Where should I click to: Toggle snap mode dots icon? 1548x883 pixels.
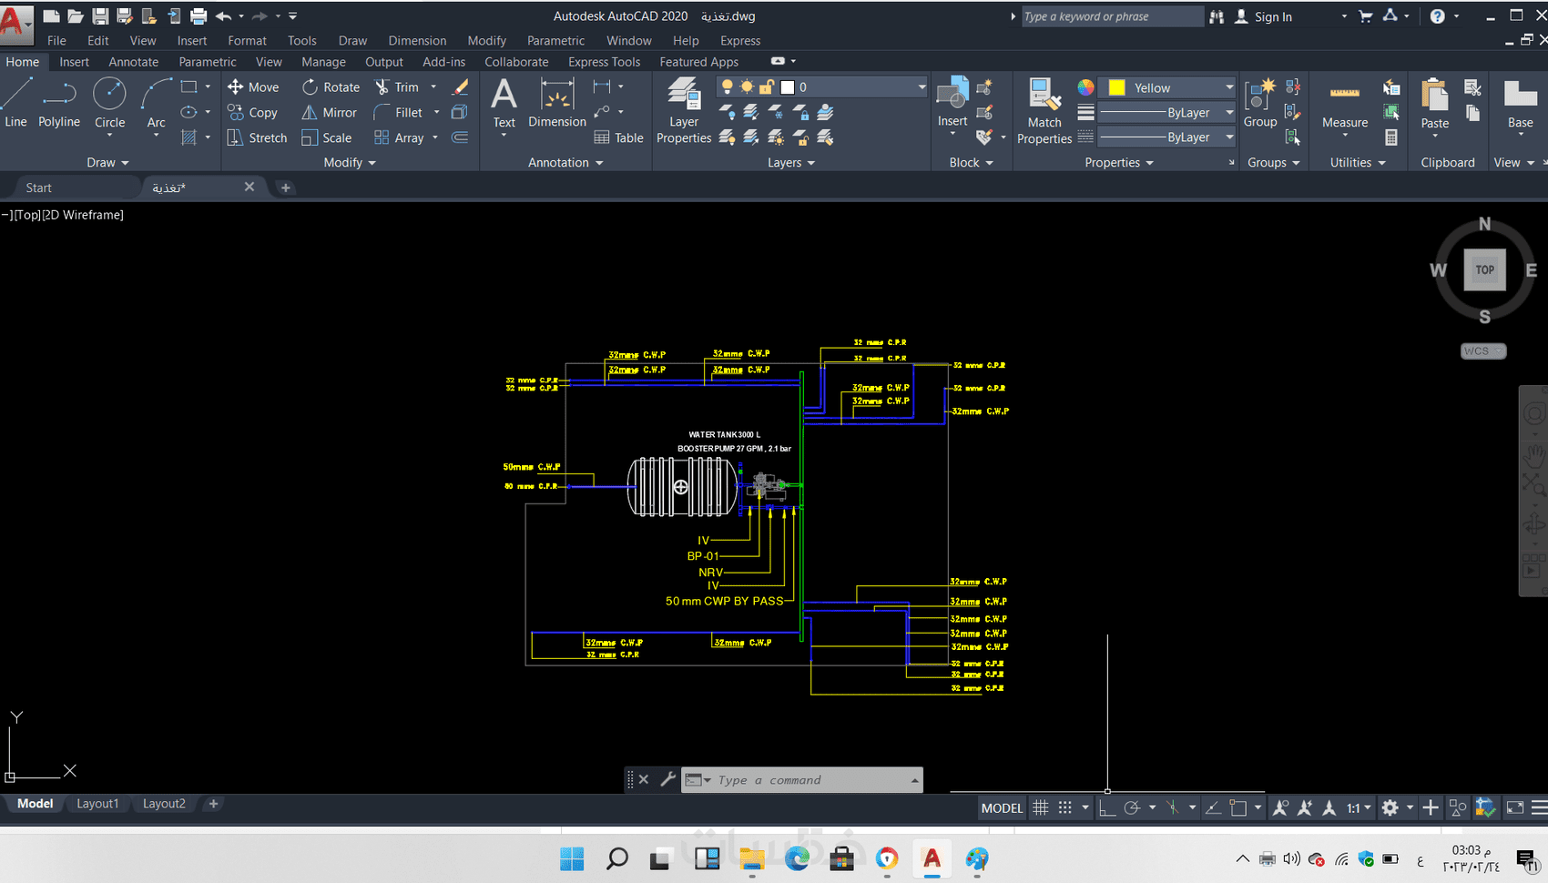coord(1064,807)
